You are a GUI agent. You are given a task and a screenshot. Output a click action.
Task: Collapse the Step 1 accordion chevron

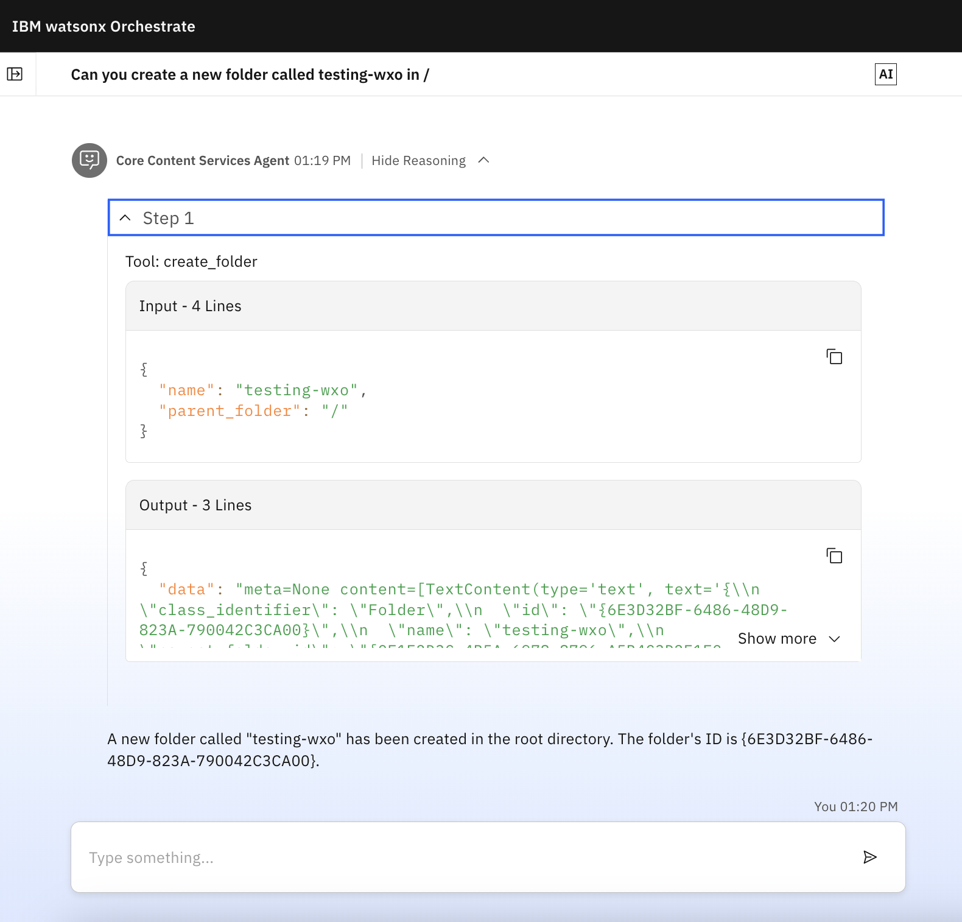pos(125,218)
